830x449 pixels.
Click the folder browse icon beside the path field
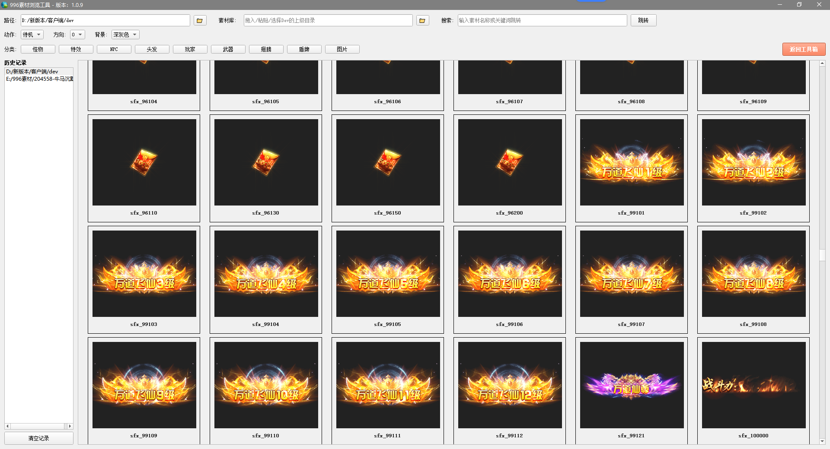(200, 20)
